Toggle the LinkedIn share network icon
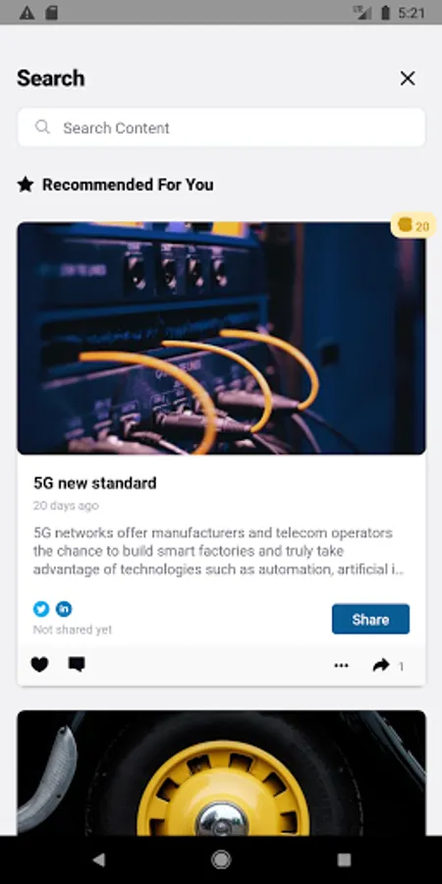The image size is (442, 884). [64, 609]
